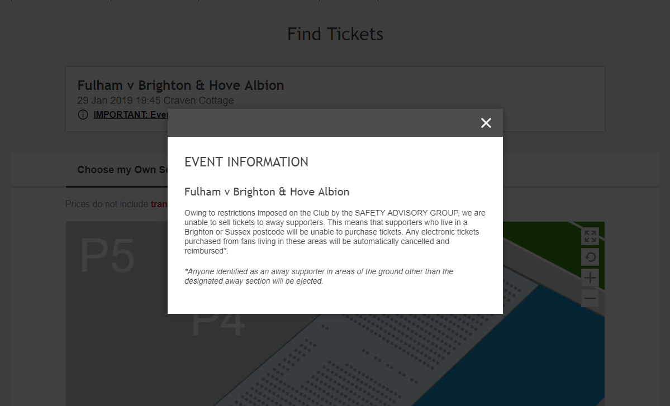Click the info circle icon beside IMPORTANT
The width and height of the screenshot is (670, 406).
point(83,114)
